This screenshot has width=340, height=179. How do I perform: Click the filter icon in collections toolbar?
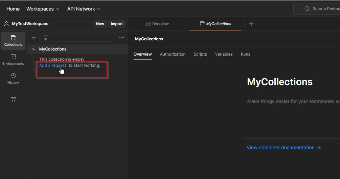coord(46,38)
